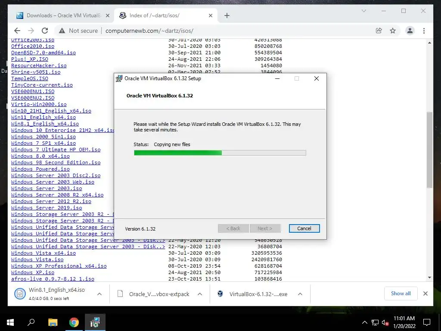
Task: Click the VirtualBox setup title bar icon
Action: click(x=119, y=78)
